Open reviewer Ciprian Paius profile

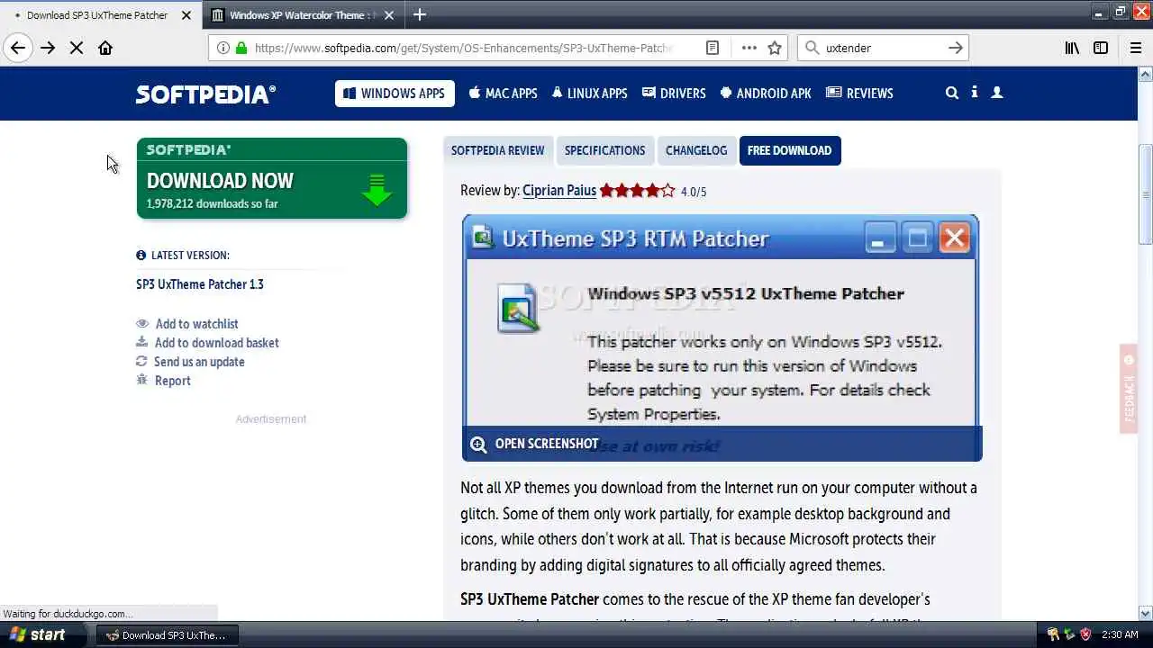pos(559,191)
